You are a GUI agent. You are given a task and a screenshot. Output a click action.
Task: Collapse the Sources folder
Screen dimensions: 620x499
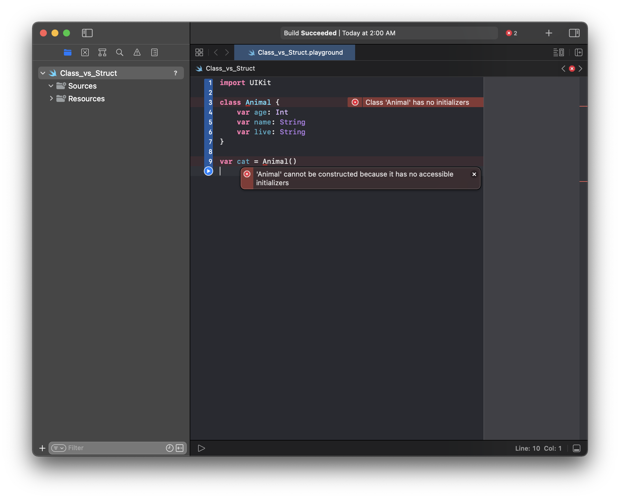(51, 86)
